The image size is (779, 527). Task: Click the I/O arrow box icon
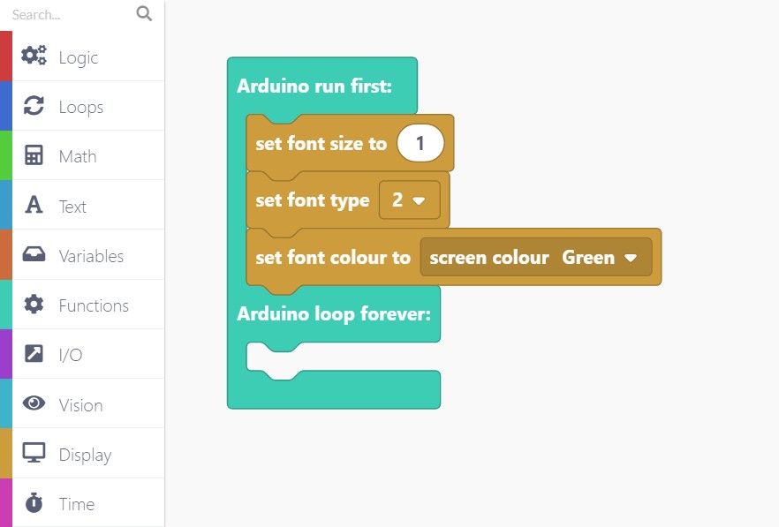(34, 354)
